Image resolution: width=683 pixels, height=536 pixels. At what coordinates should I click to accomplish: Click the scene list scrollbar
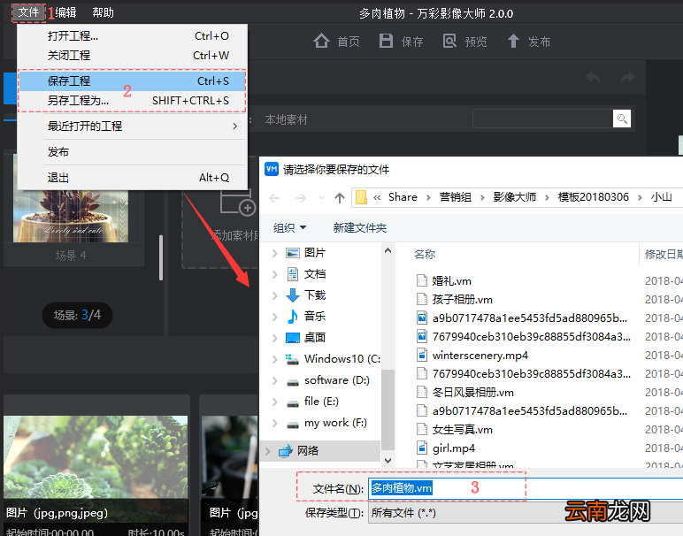(x=161, y=257)
